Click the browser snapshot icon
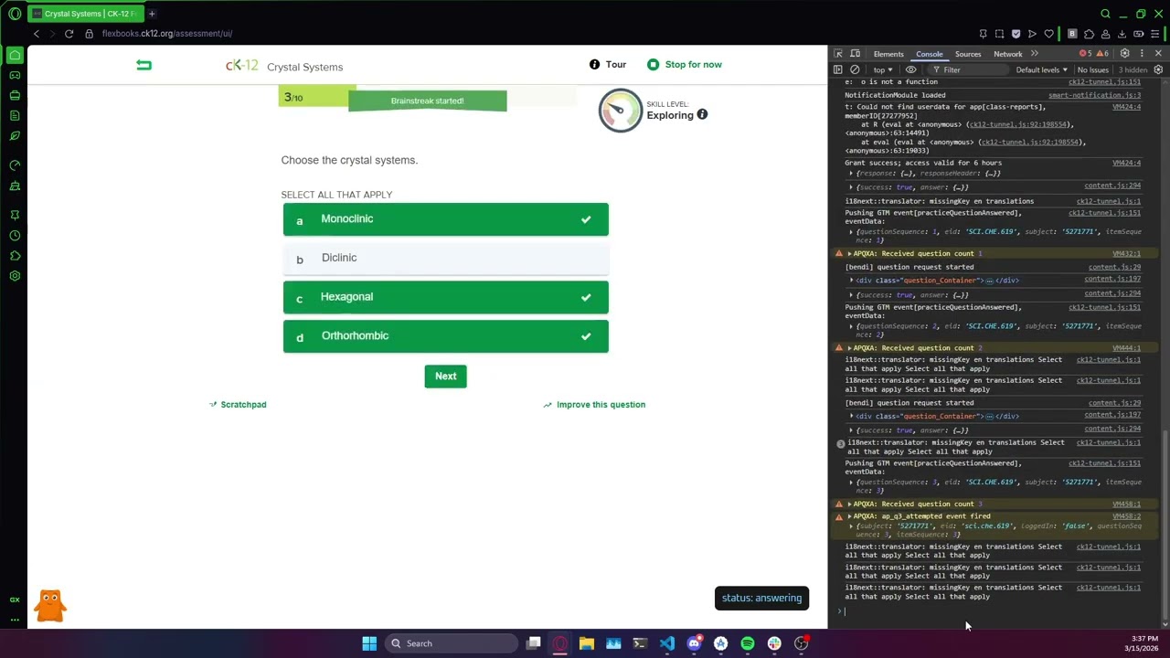The height and width of the screenshot is (658, 1170). [999, 34]
